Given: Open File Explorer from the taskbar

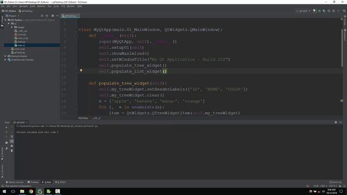Looking at the screenshot, I should click(22, 191).
